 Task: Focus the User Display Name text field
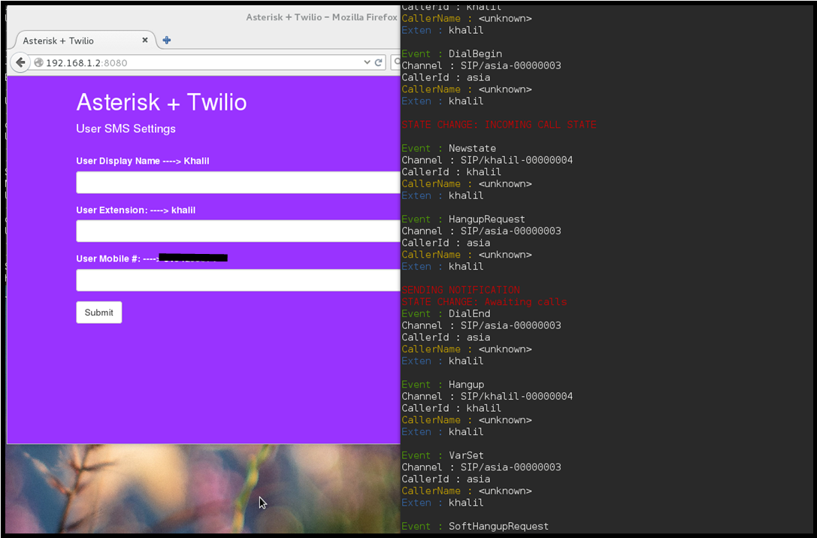(238, 183)
